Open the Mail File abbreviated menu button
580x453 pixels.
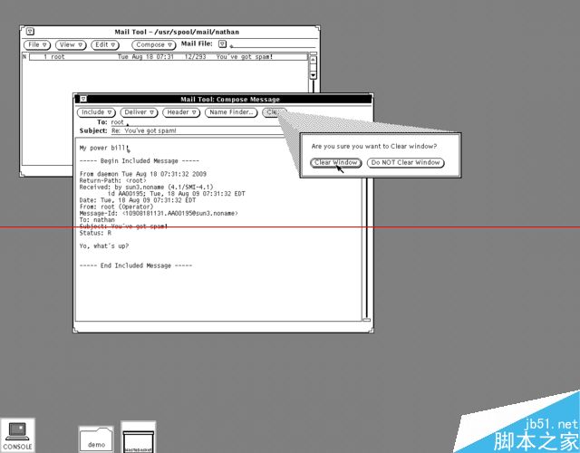coord(222,44)
